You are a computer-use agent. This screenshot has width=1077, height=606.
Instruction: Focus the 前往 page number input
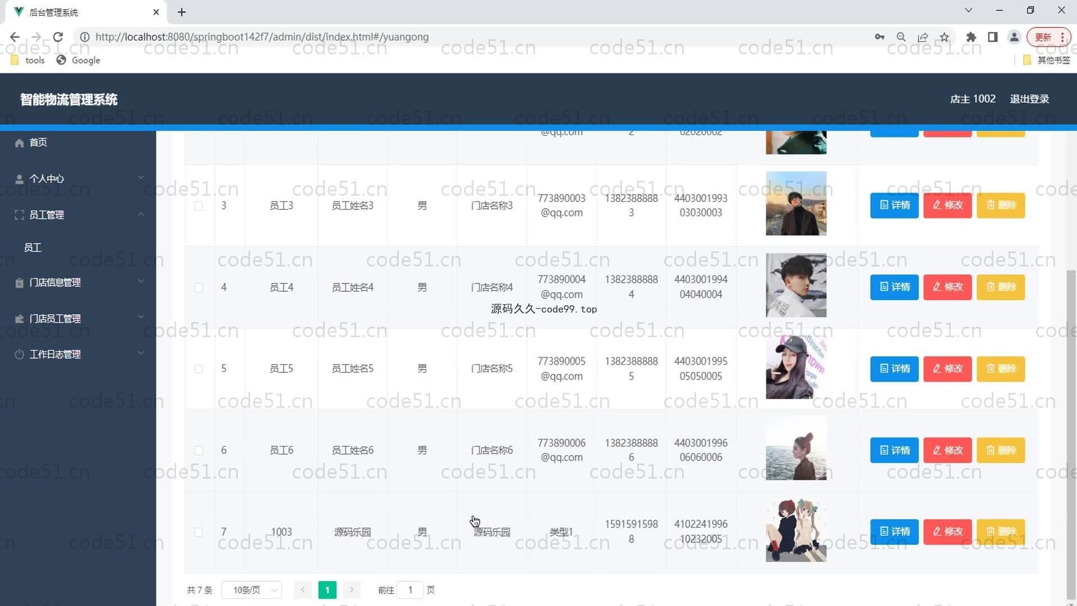point(410,590)
